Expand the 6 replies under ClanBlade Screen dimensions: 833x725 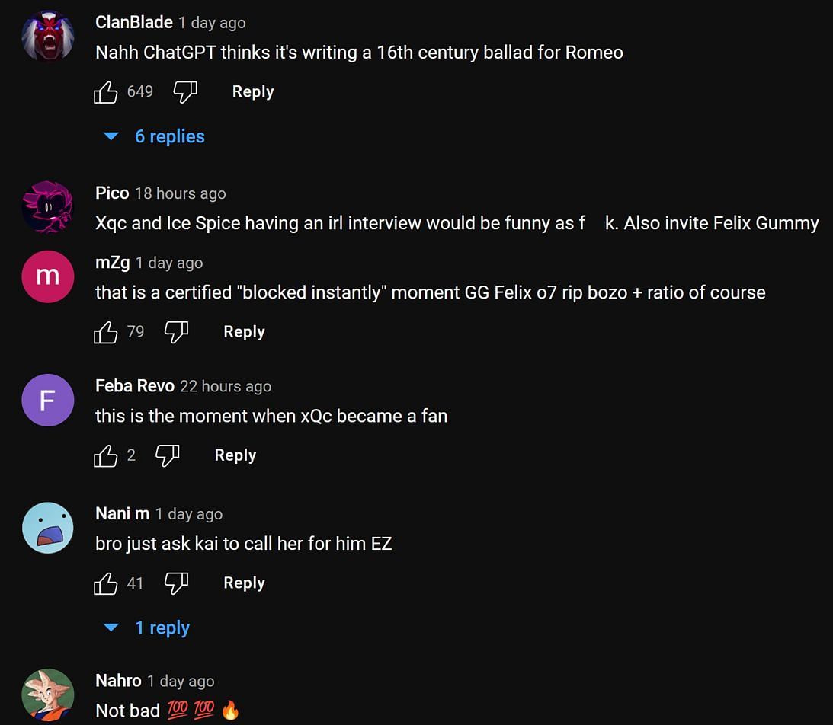click(155, 136)
